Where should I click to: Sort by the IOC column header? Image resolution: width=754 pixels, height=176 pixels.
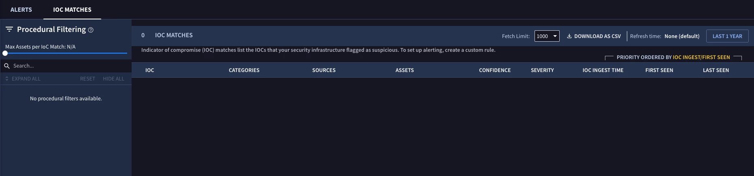[150, 70]
